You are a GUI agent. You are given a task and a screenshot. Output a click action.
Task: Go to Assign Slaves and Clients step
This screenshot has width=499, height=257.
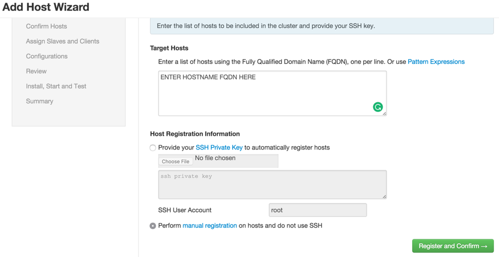(62, 41)
